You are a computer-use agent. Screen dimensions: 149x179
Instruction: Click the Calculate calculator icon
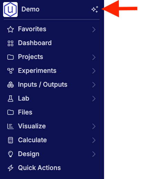click(10, 140)
